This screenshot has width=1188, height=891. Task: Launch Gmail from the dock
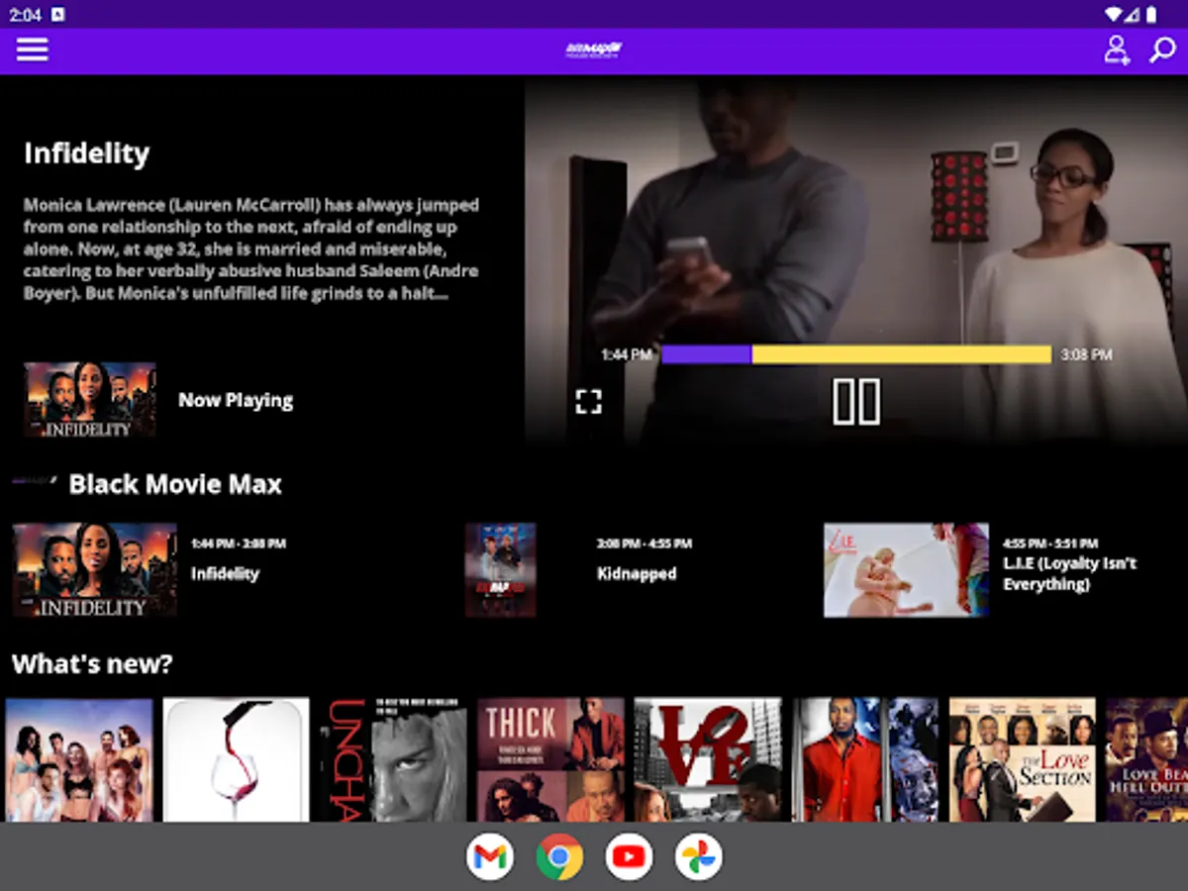point(490,857)
